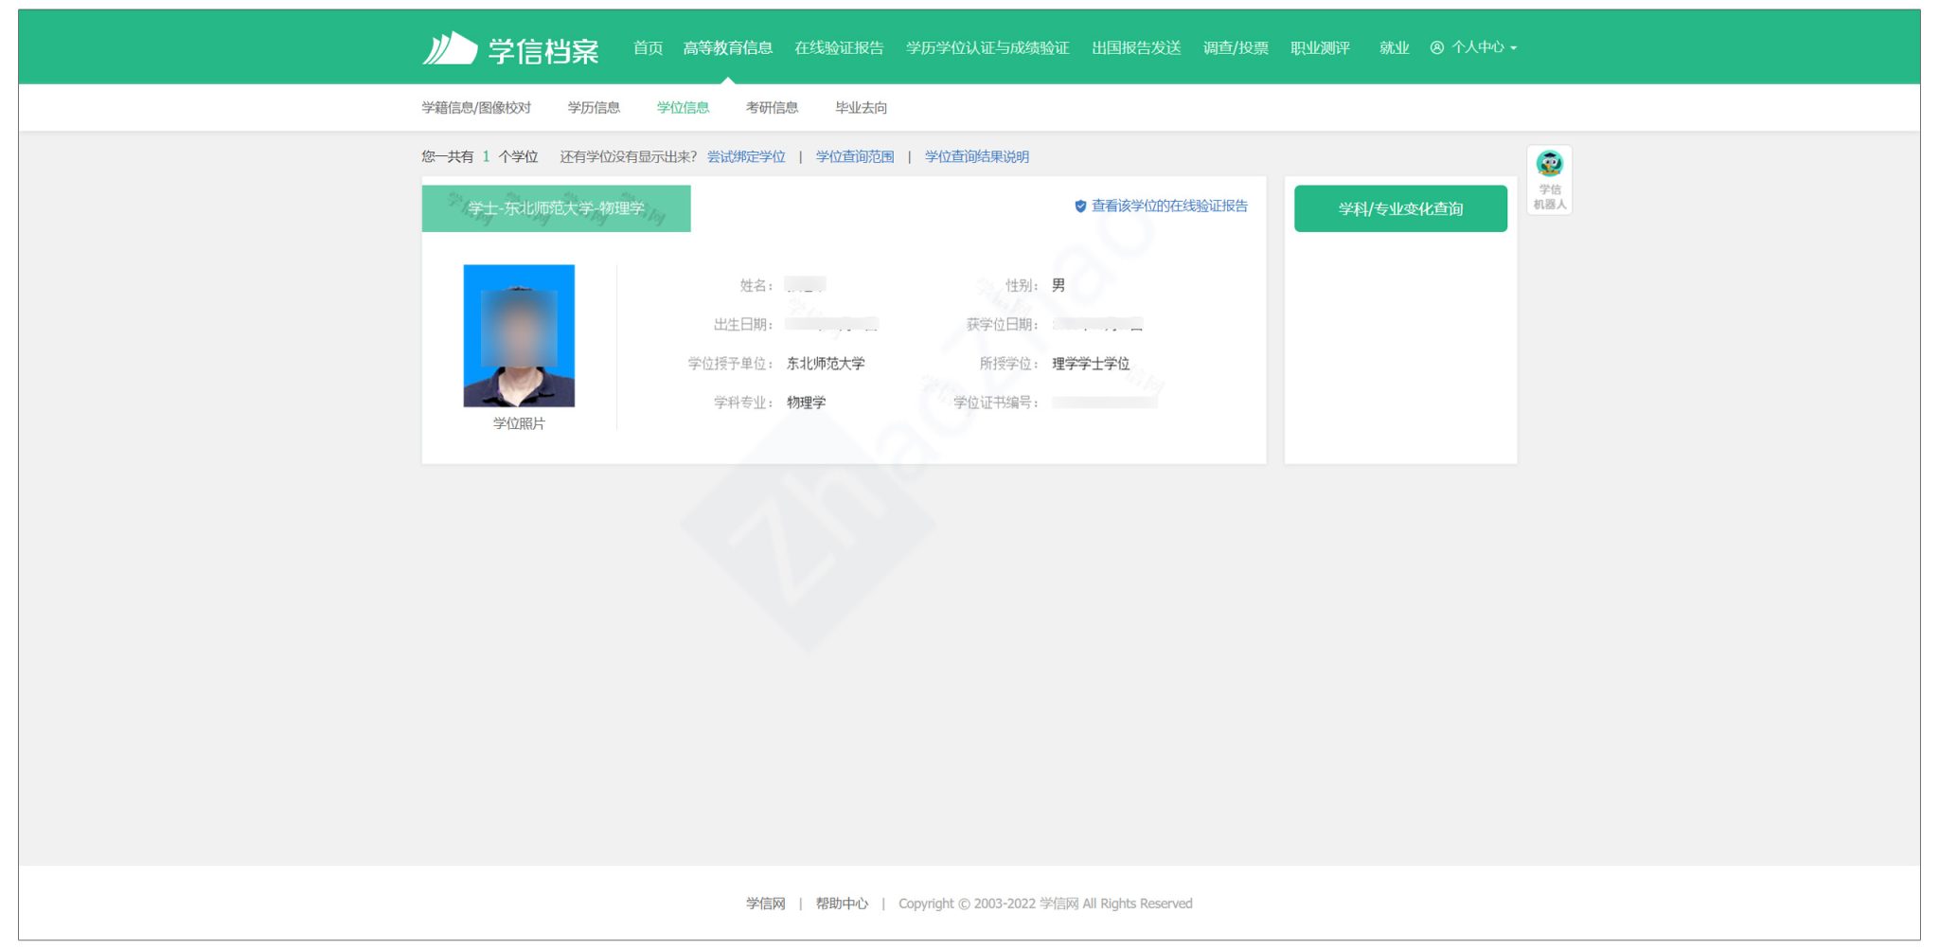Open the 学历学位认证与成绩验证 menu item
This screenshot has height=949, width=1939.
click(x=987, y=47)
